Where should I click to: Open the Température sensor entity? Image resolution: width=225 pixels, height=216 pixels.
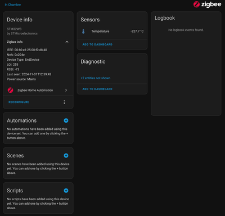112,31
